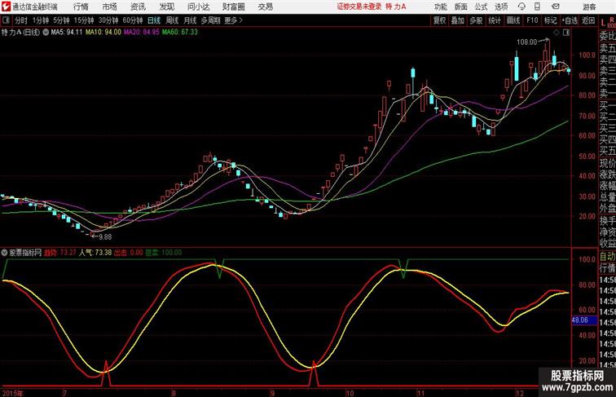This screenshot has width=616, height=397.
Task: Open the 公式 menu
Action: pyautogui.click(x=482, y=7)
